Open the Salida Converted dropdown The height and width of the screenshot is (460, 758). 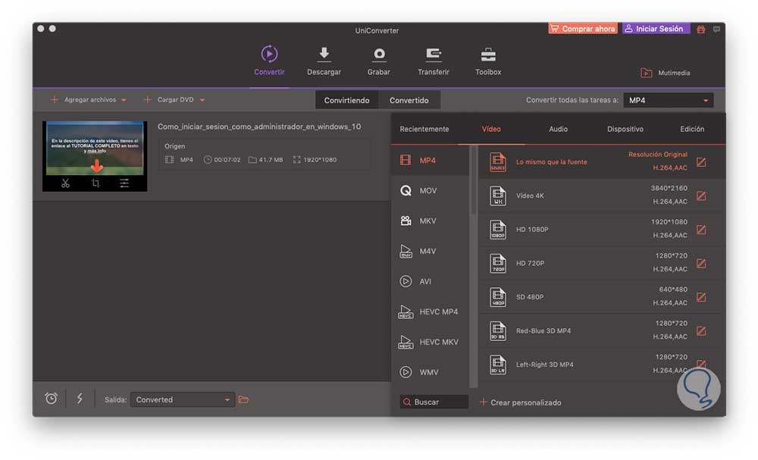coord(182,399)
